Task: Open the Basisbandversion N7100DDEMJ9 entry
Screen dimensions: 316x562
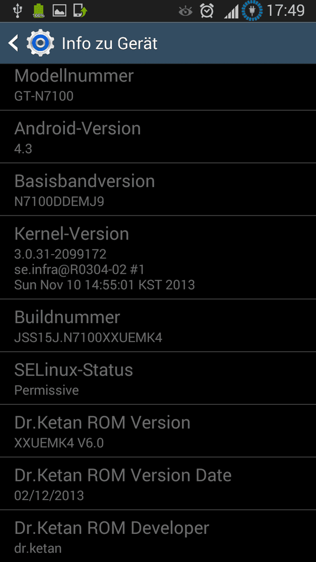Action: click(x=158, y=189)
